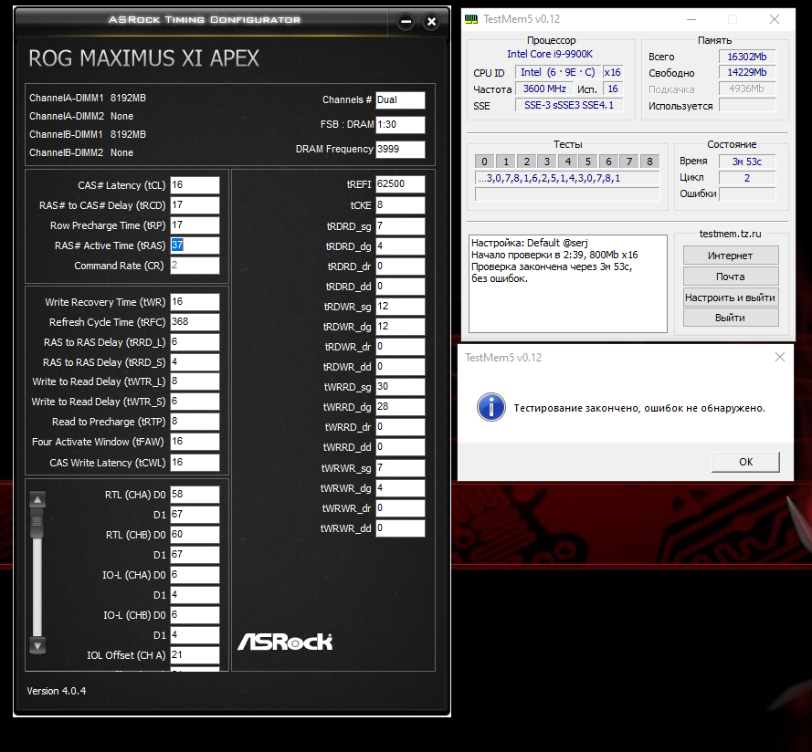Select test number 2 box
The image size is (812, 752).
tap(527, 162)
